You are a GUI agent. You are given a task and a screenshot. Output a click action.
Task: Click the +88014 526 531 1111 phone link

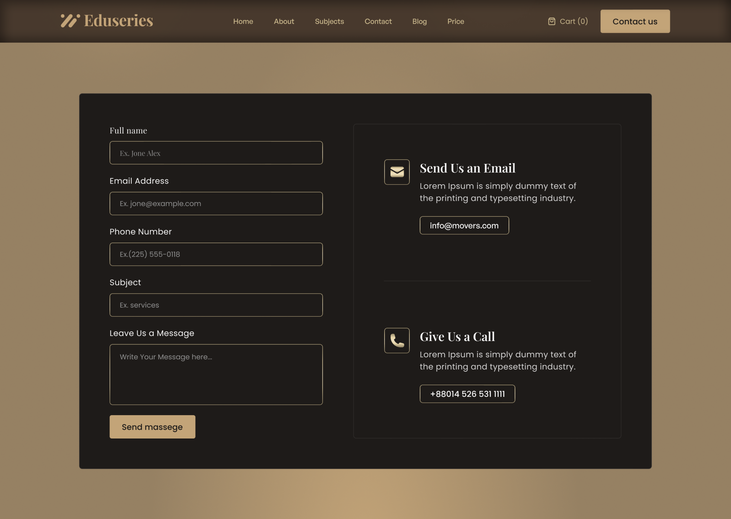click(467, 394)
